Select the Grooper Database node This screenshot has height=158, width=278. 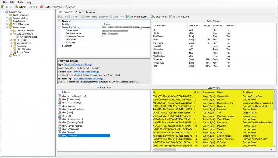pyautogui.click(x=18, y=37)
